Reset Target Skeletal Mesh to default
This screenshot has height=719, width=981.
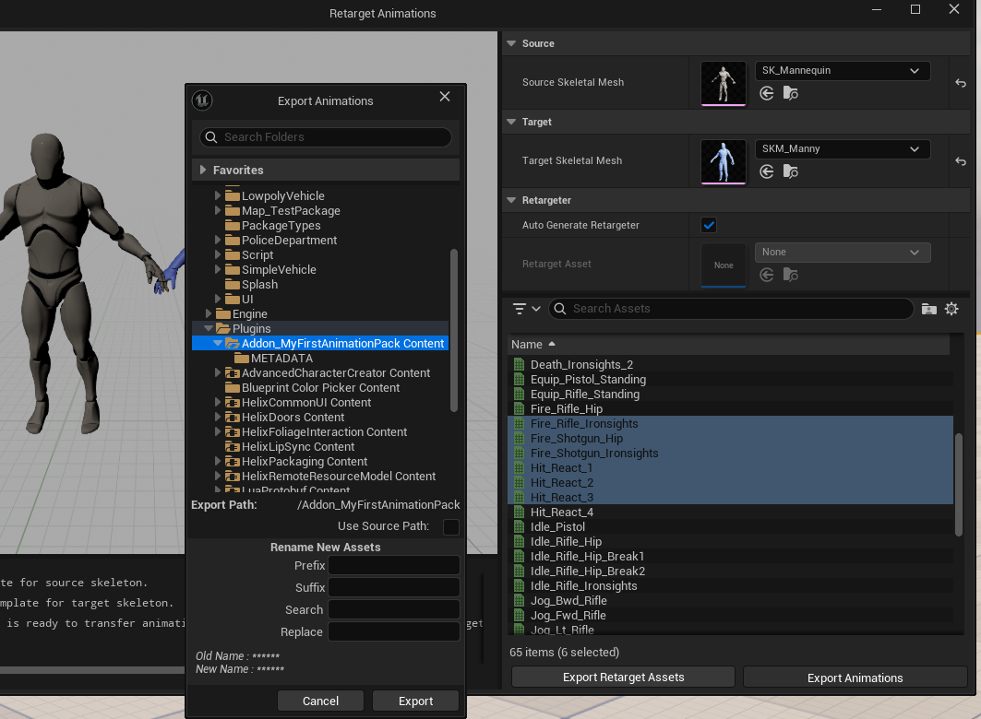[x=961, y=161]
